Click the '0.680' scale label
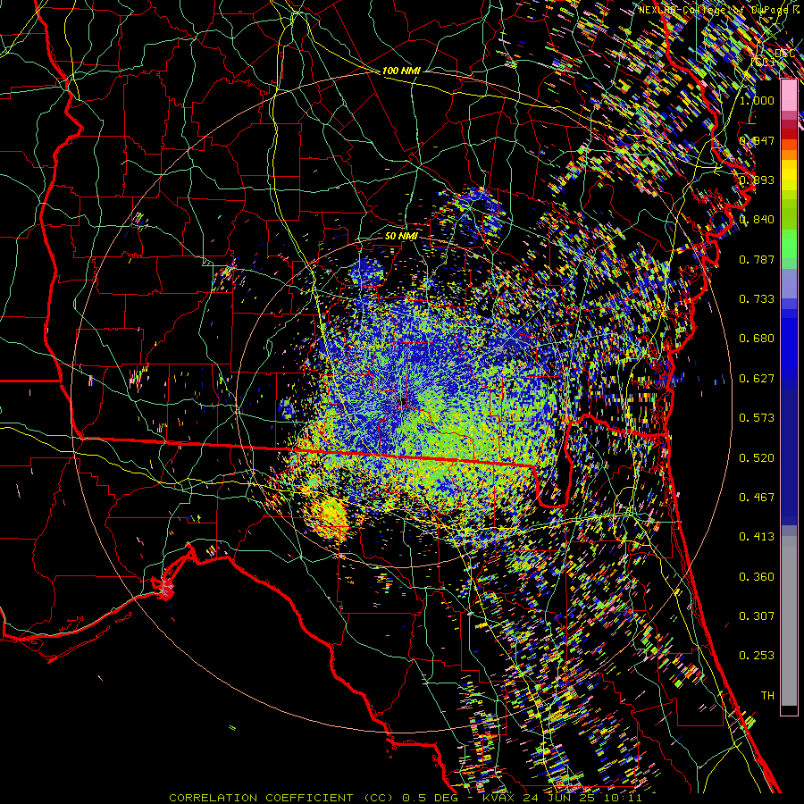The width and height of the screenshot is (804, 804). tap(757, 339)
